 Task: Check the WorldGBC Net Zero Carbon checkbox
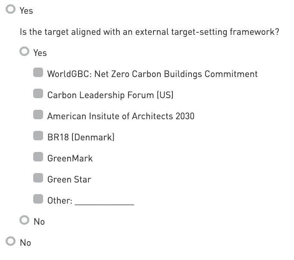pos(39,73)
